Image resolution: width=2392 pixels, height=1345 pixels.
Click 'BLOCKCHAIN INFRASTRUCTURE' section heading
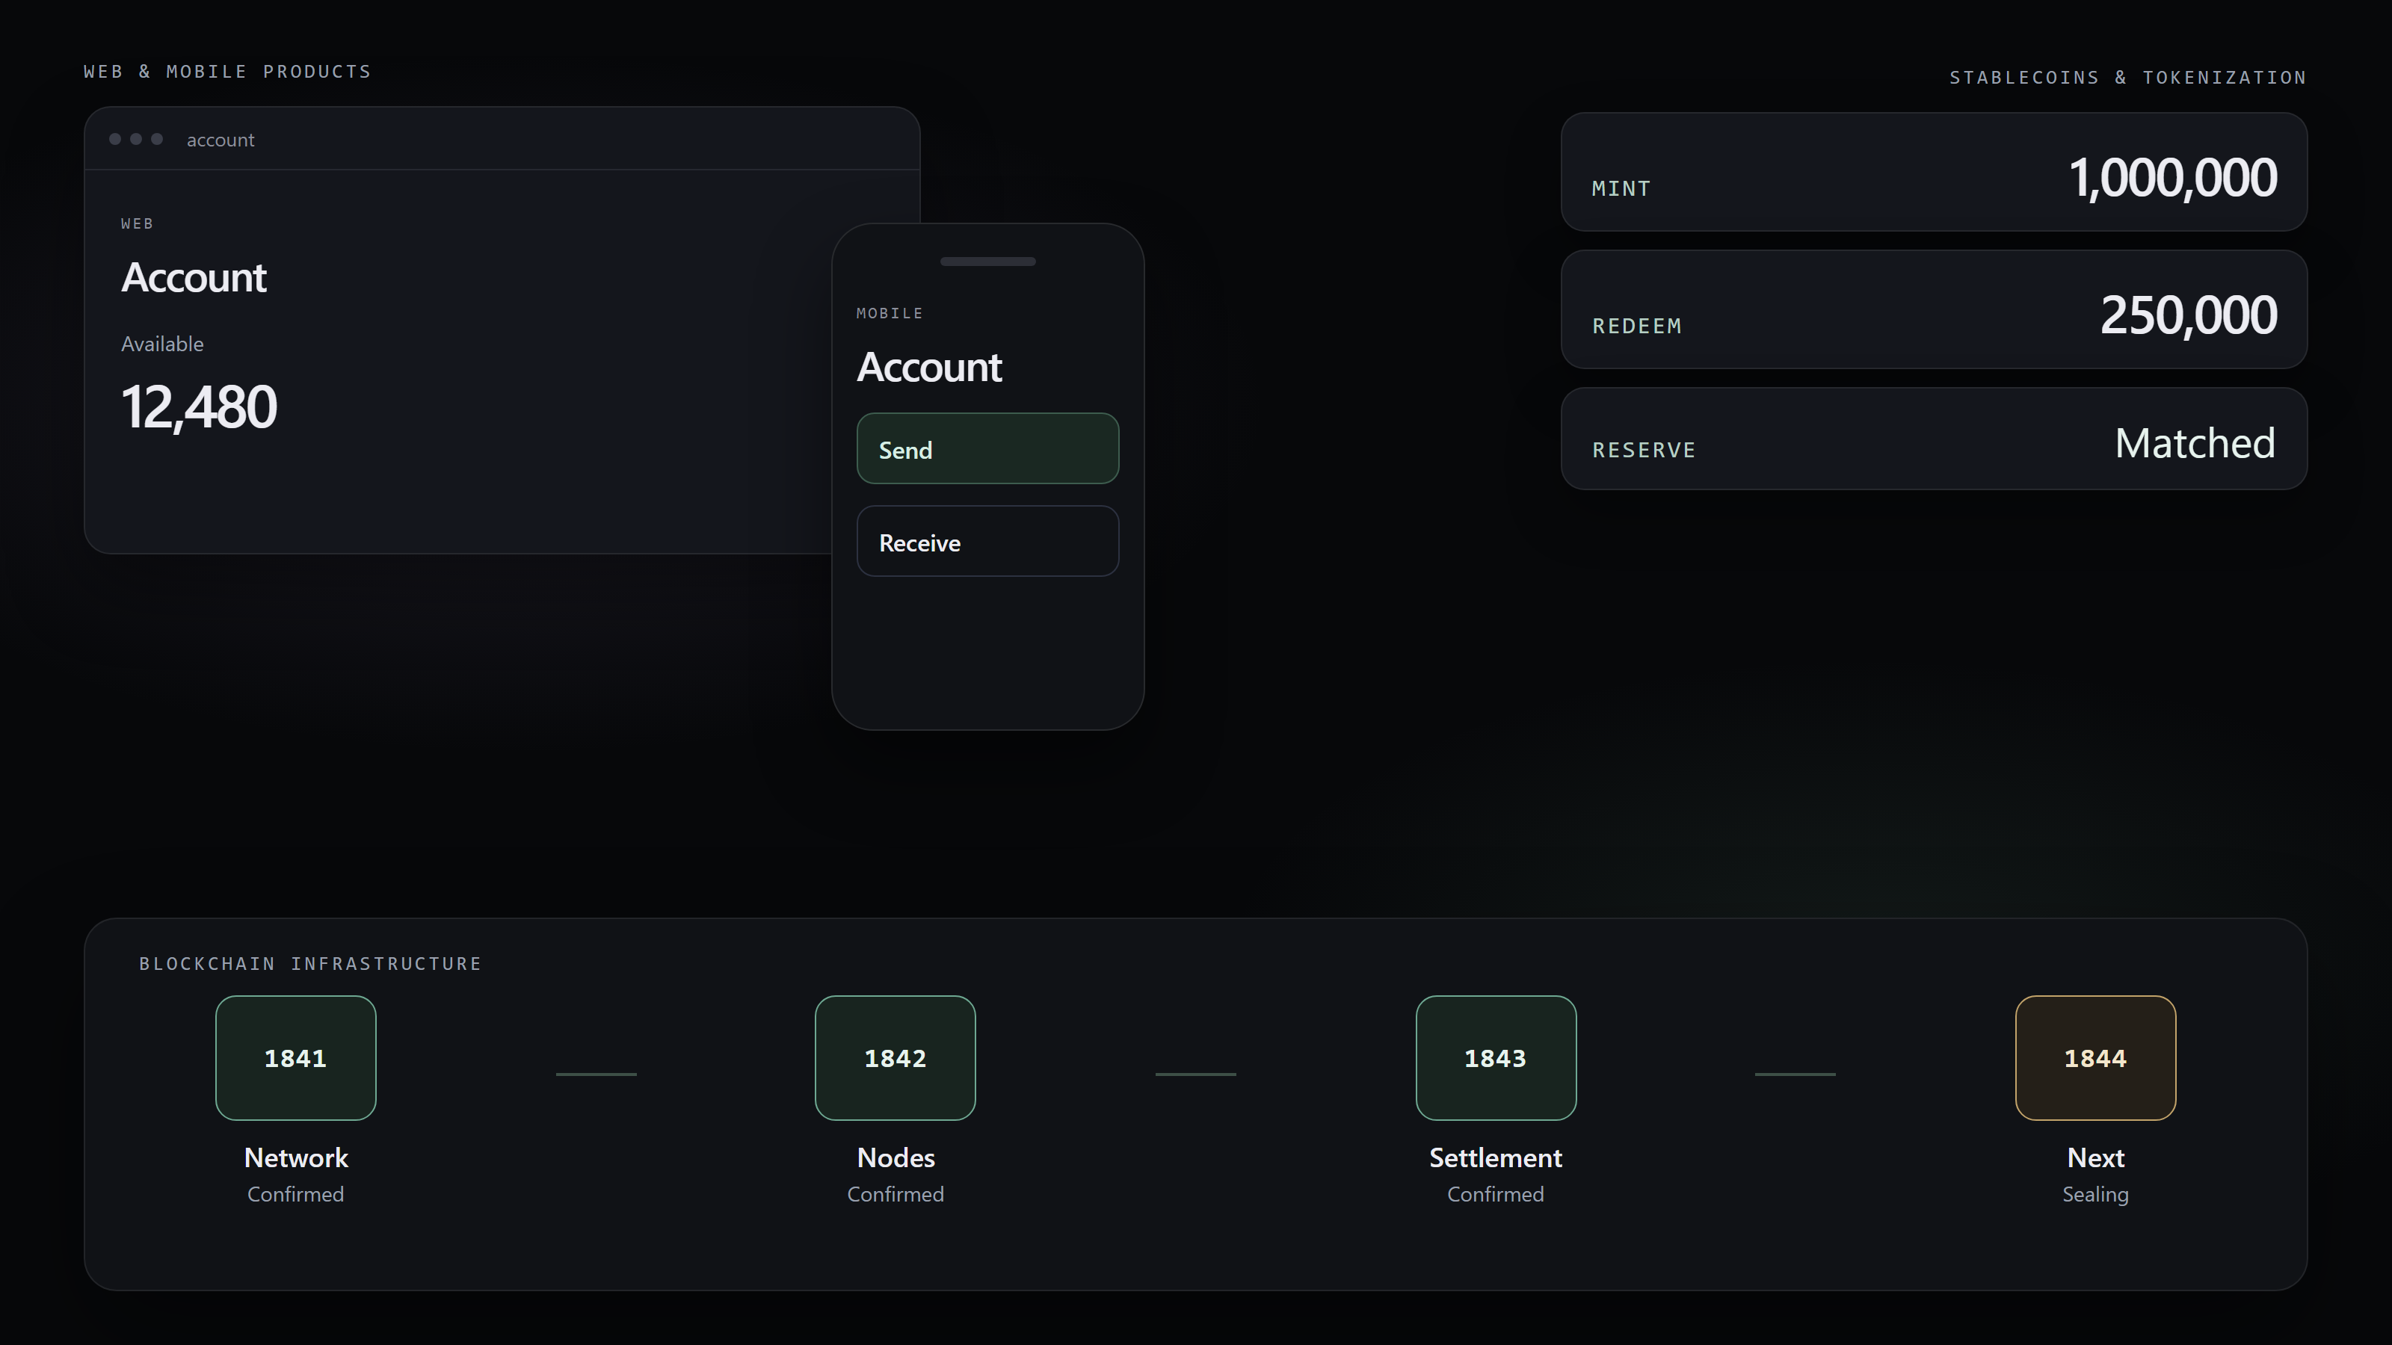click(x=310, y=963)
